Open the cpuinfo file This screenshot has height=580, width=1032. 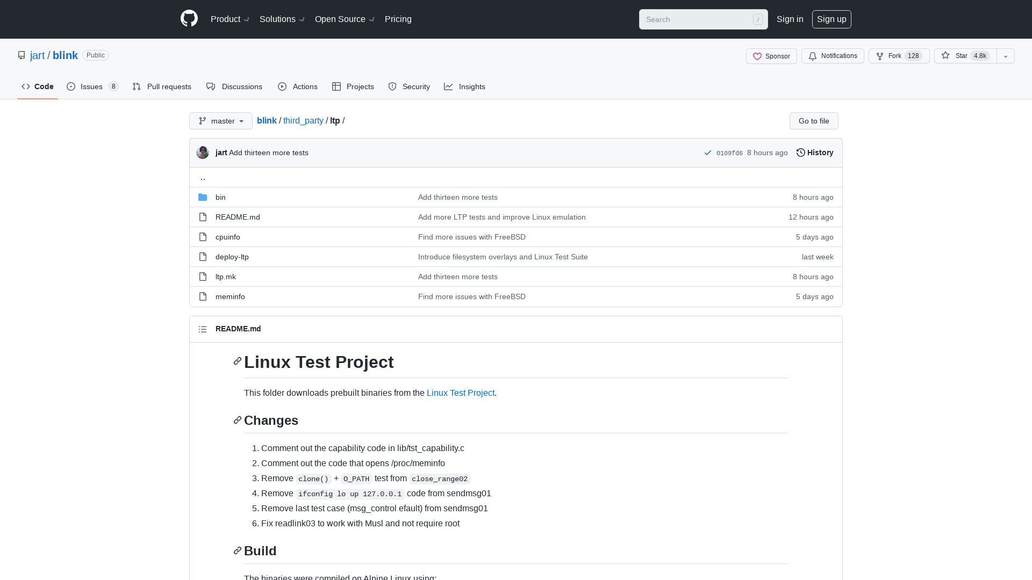228,237
